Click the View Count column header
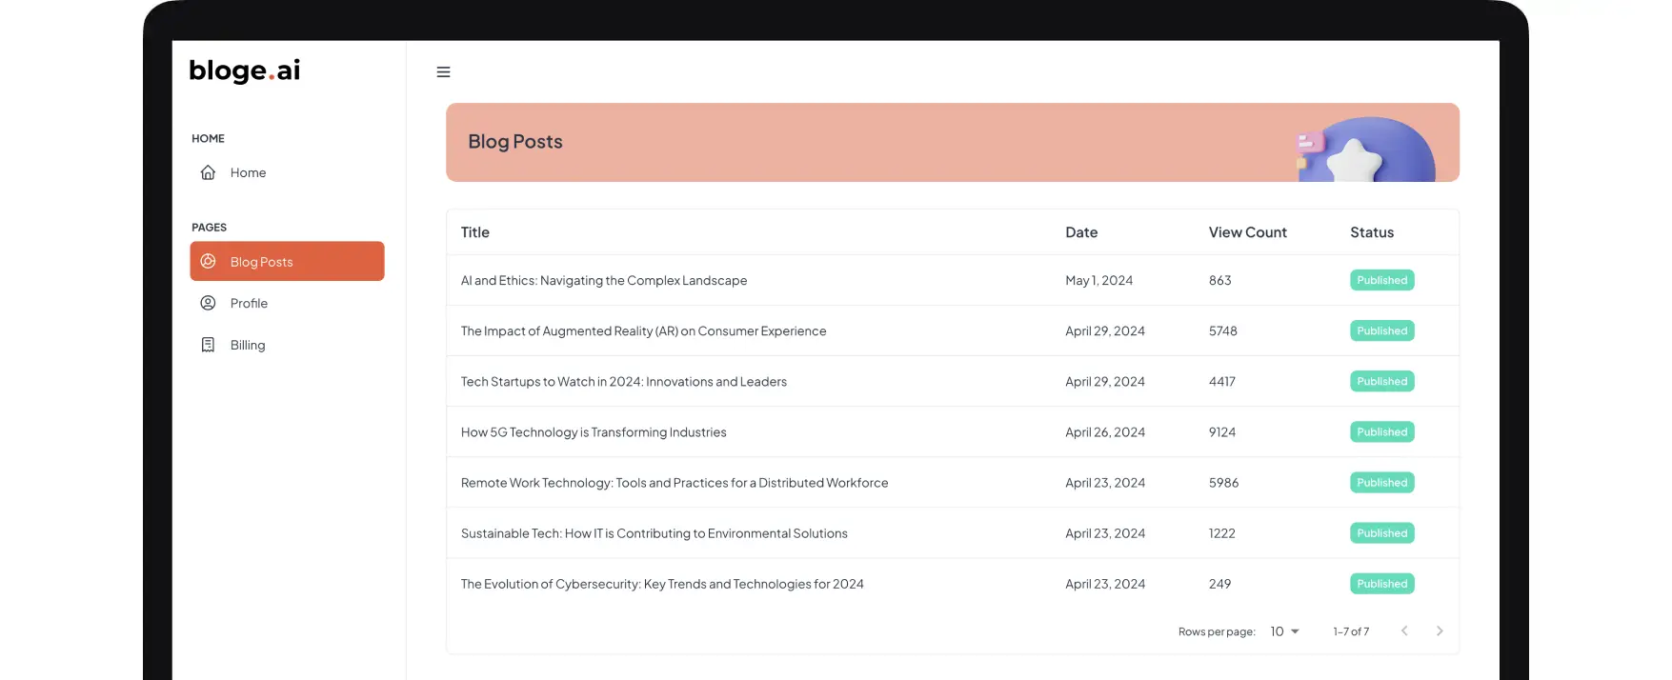This screenshot has width=1672, height=680. 1247,232
